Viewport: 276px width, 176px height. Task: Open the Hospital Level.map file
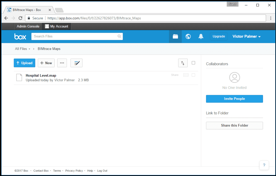click(41, 76)
